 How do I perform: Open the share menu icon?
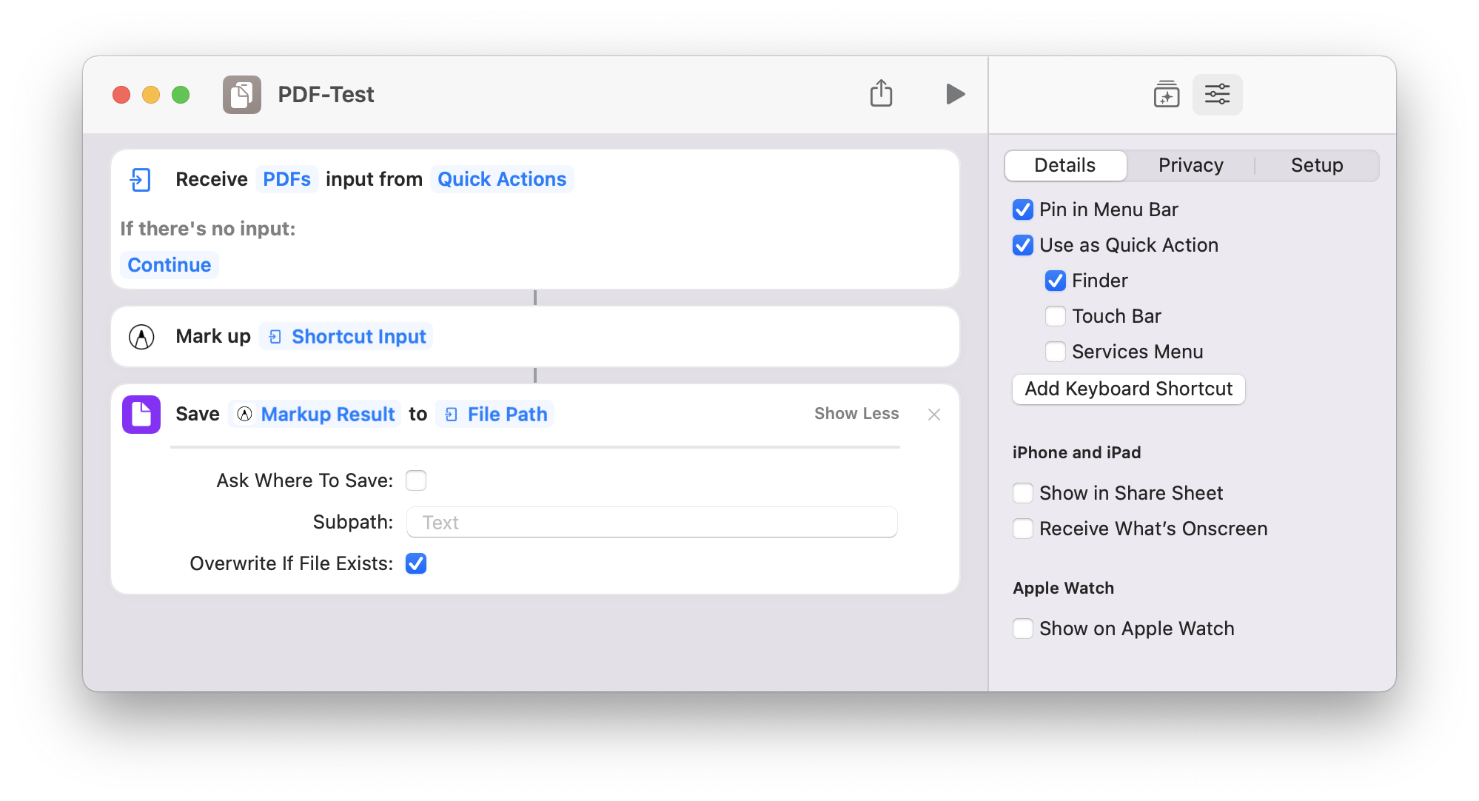(881, 94)
